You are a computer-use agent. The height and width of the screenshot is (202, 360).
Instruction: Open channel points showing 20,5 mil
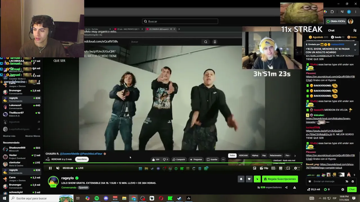tap(314, 189)
